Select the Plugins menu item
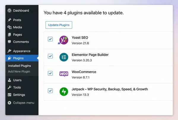The width and height of the screenshot is (178, 120). coord(22,58)
